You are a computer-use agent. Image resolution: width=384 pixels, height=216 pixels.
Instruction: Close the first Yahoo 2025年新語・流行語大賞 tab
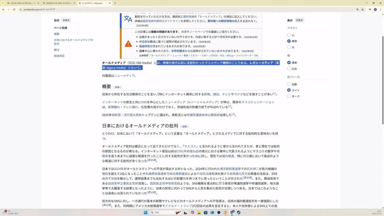[38, 3]
